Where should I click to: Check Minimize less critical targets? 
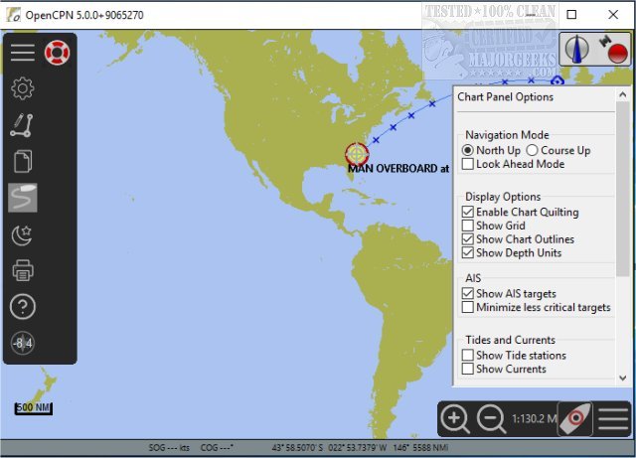(468, 307)
